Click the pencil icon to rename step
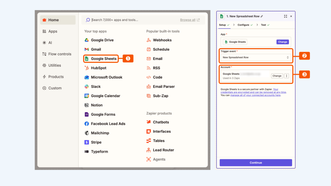 [262, 16]
